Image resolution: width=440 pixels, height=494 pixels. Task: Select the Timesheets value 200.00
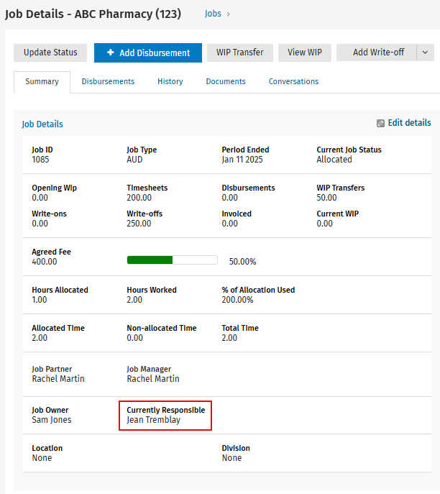tap(139, 198)
